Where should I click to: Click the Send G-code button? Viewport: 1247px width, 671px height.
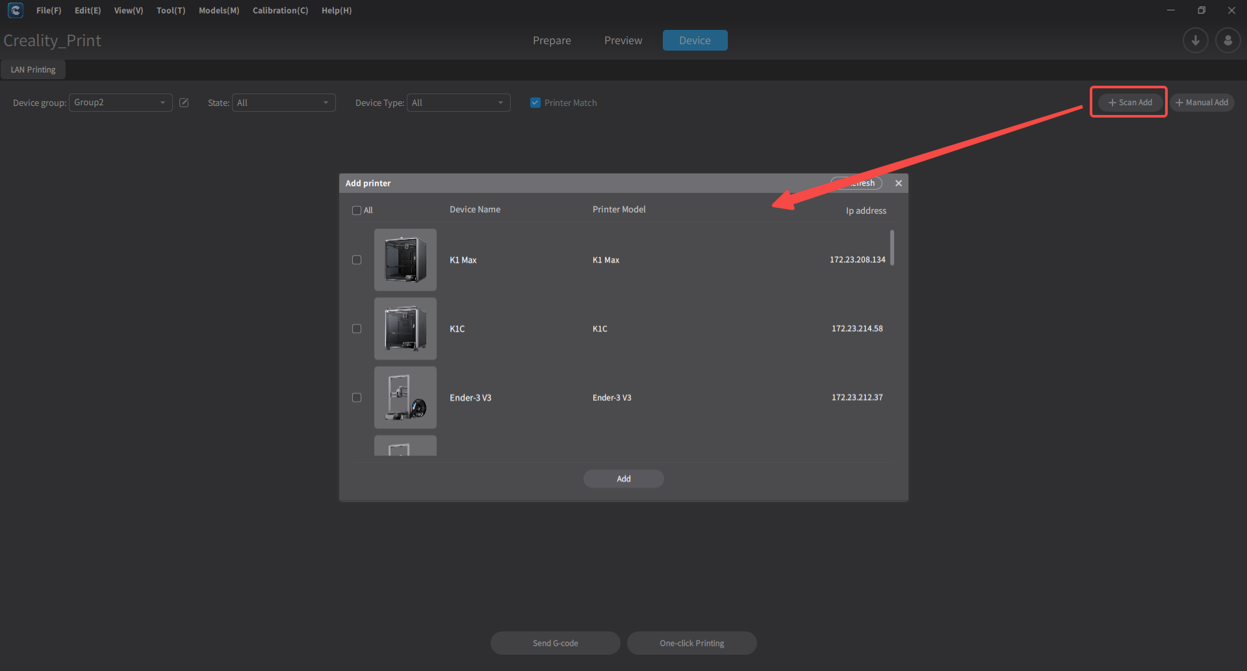(556, 643)
